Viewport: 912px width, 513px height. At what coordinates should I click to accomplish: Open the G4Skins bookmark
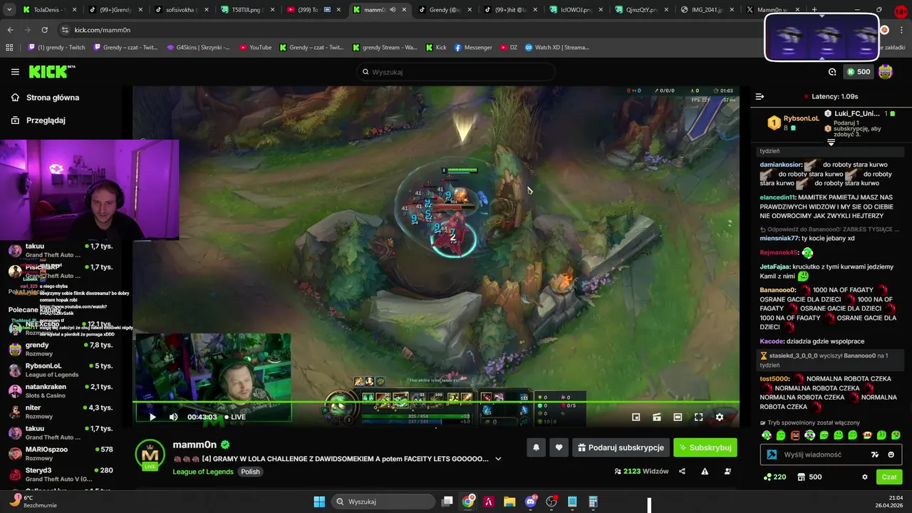click(198, 48)
